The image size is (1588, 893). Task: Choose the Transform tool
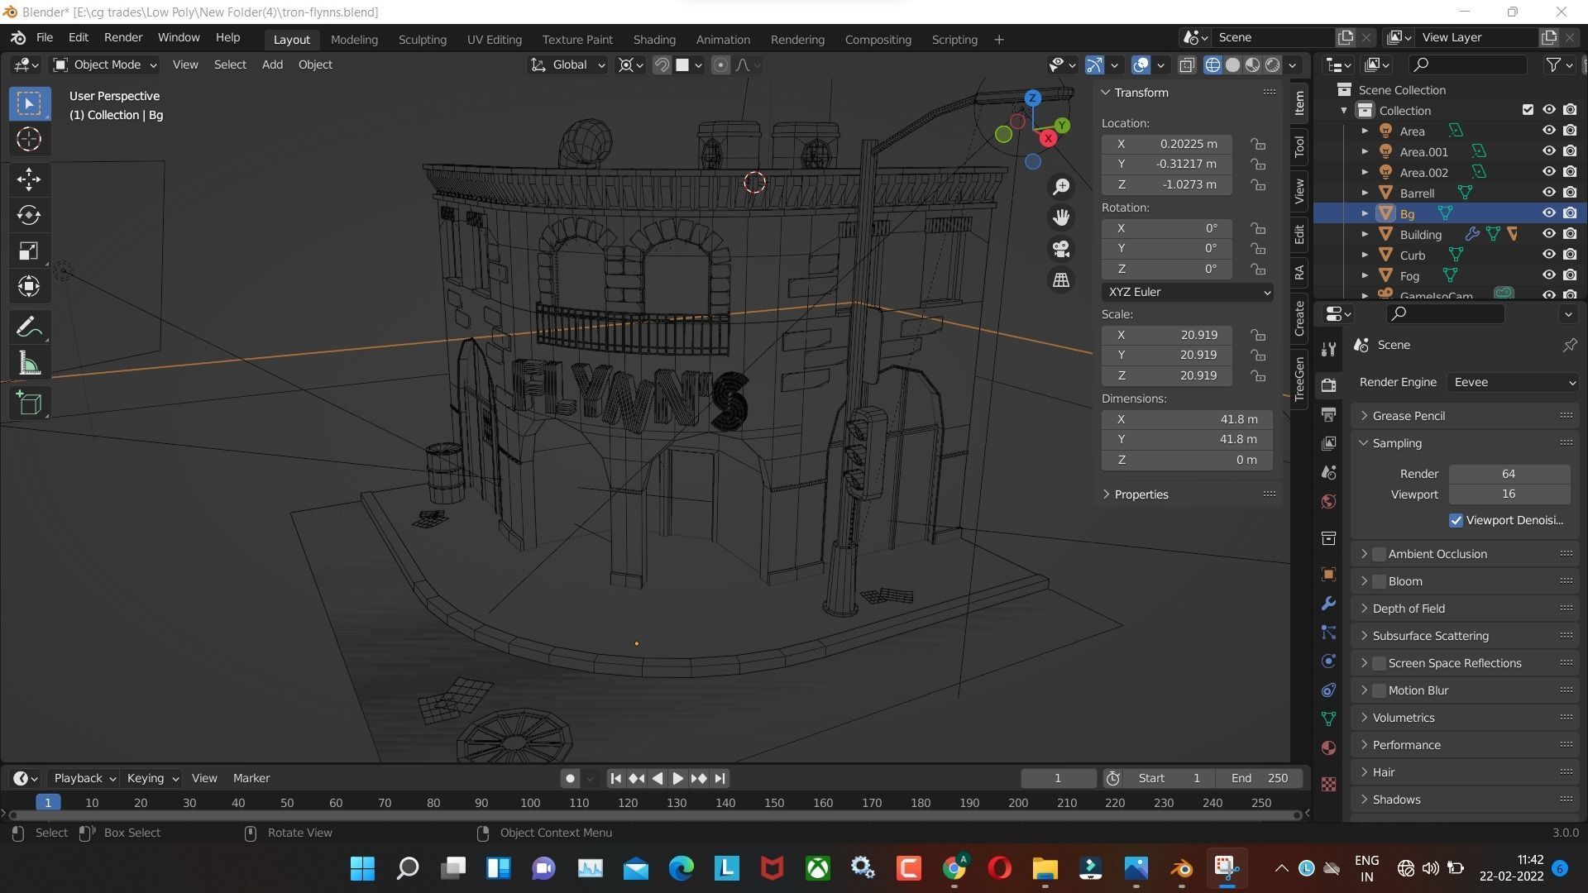[29, 287]
